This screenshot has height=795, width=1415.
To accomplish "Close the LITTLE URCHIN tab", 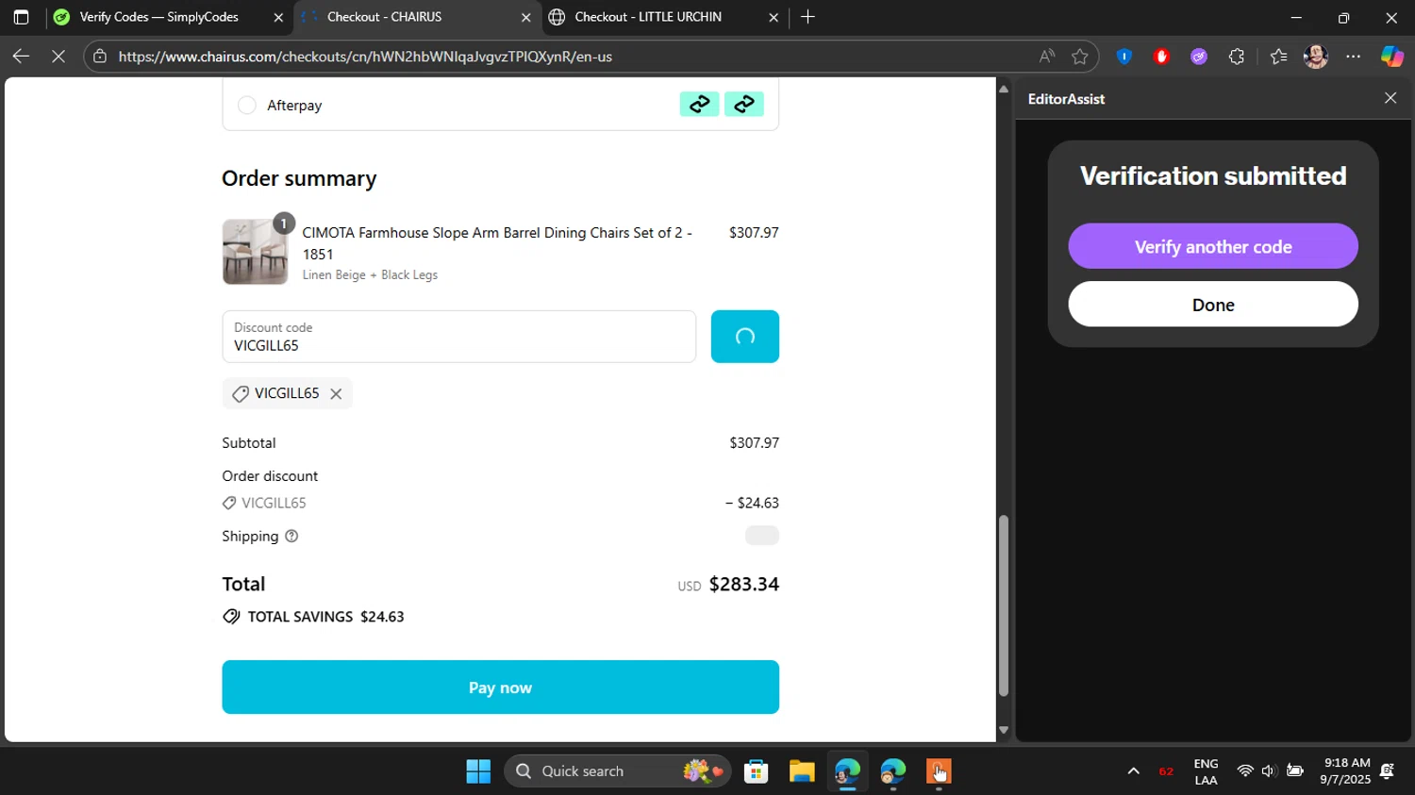I will (774, 17).
